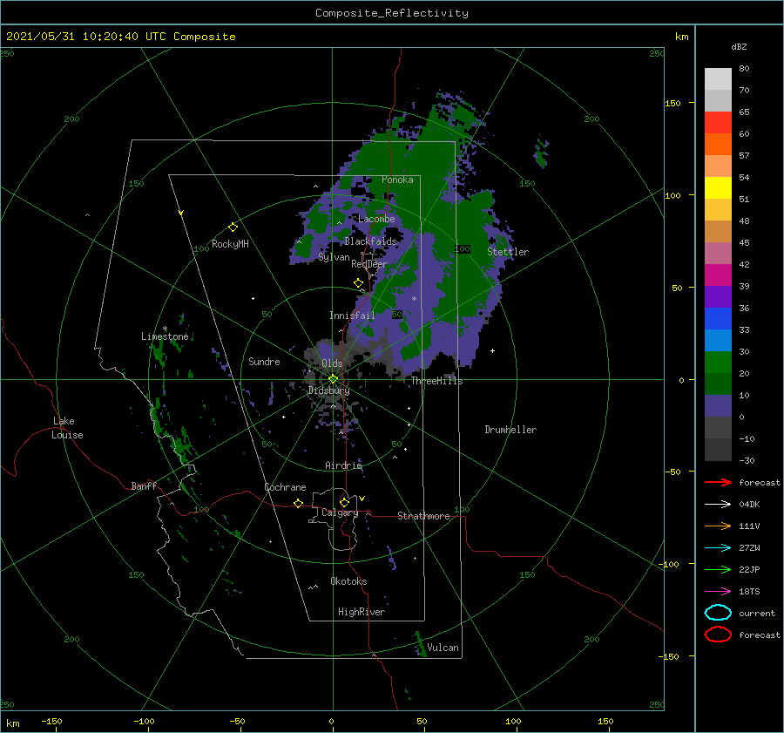This screenshot has width=784, height=733.
Task: Click the RedDeer city label
Action: click(369, 264)
